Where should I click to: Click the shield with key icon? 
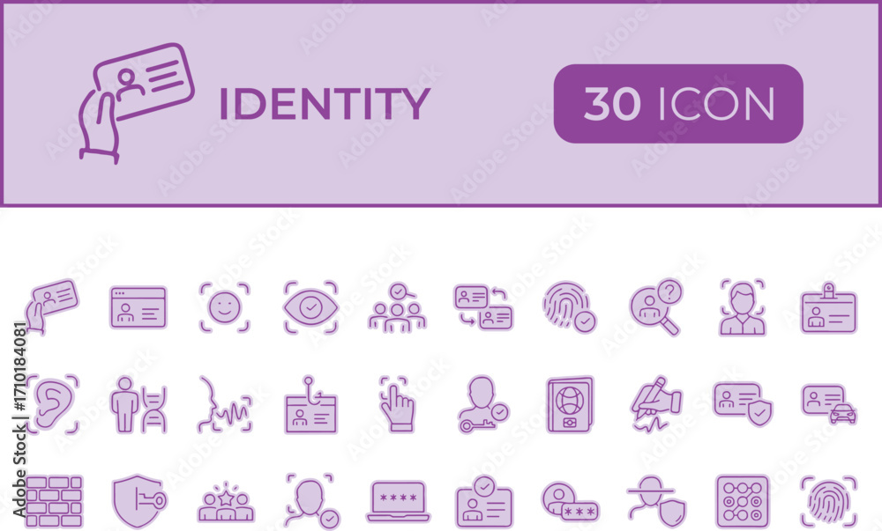[x=139, y=501]
